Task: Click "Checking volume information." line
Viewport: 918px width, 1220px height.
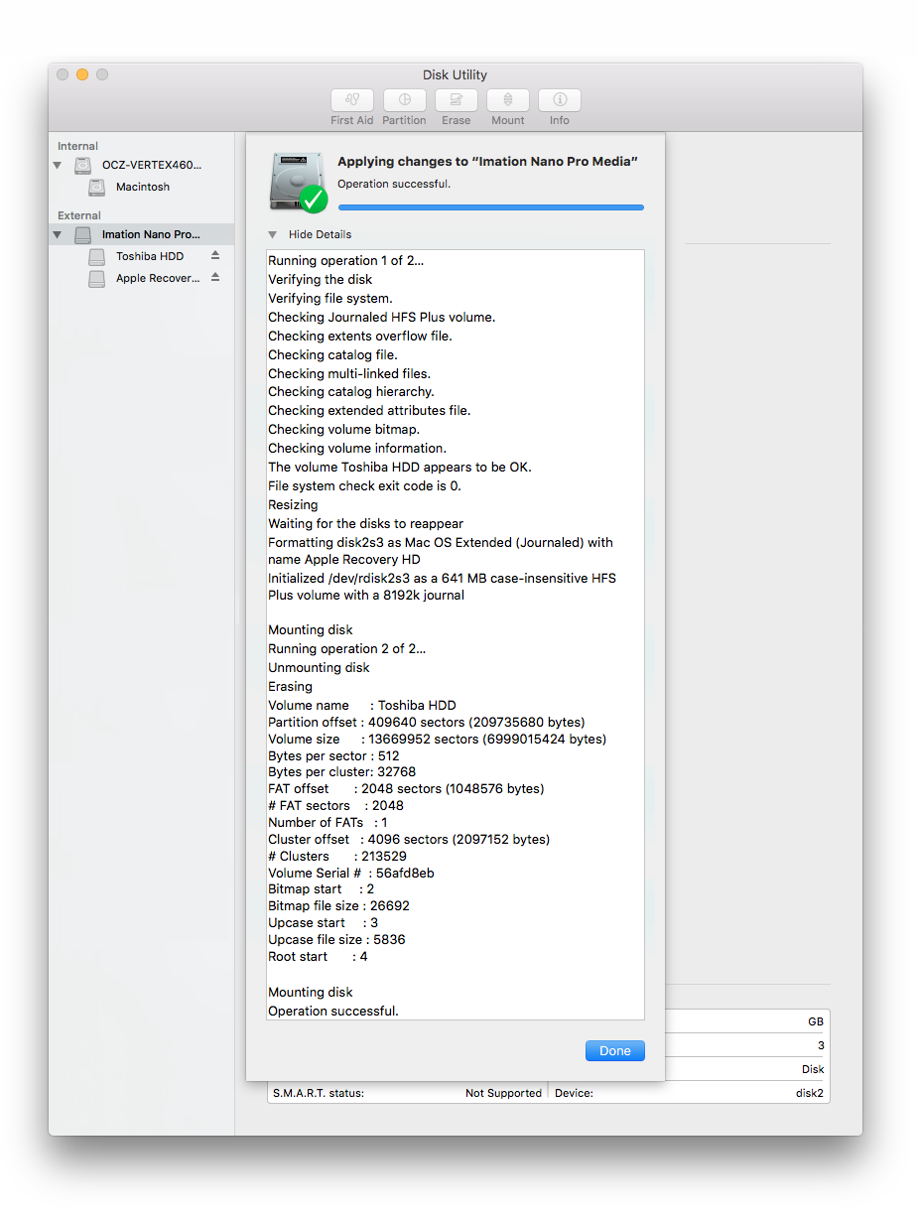Action: coord(357,449)
